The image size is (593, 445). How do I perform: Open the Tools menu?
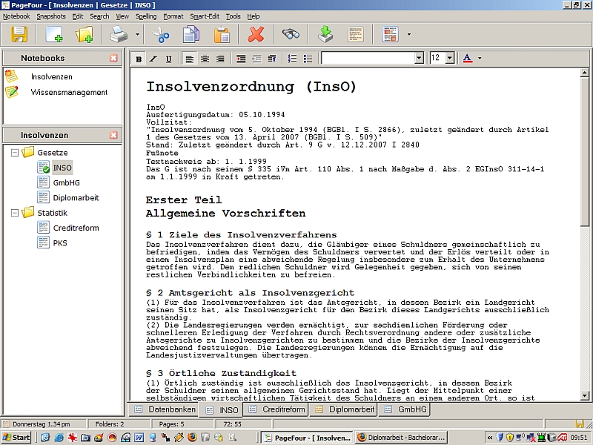[233, 16]
